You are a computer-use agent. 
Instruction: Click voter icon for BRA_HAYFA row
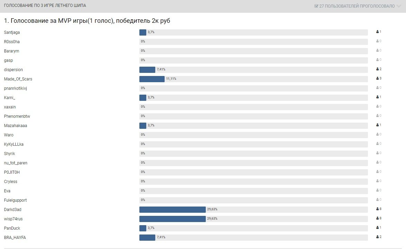(378, 237)
